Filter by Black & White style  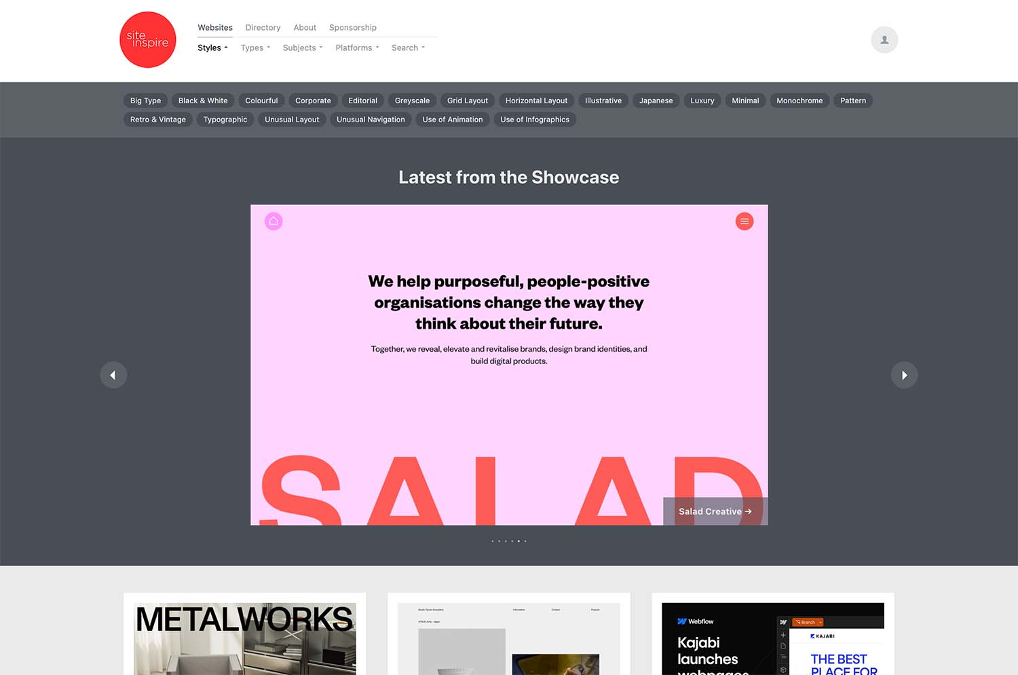pos(203,101)
